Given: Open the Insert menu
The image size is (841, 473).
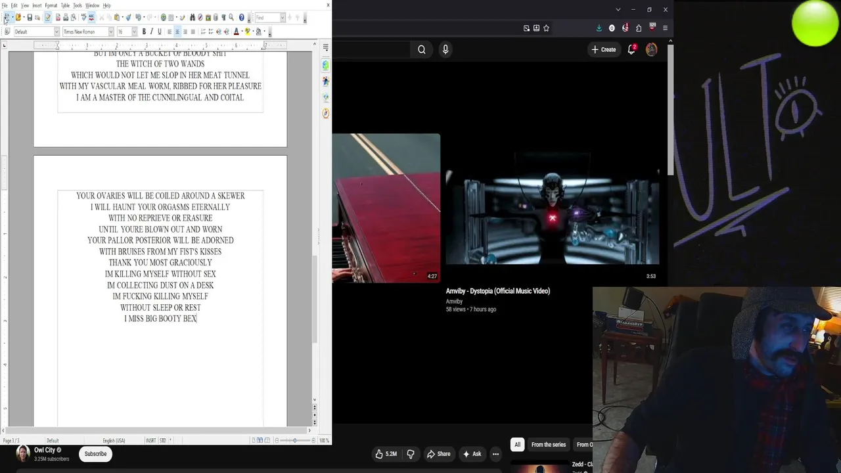Looking at the screenshot, I should coord(37,5).
